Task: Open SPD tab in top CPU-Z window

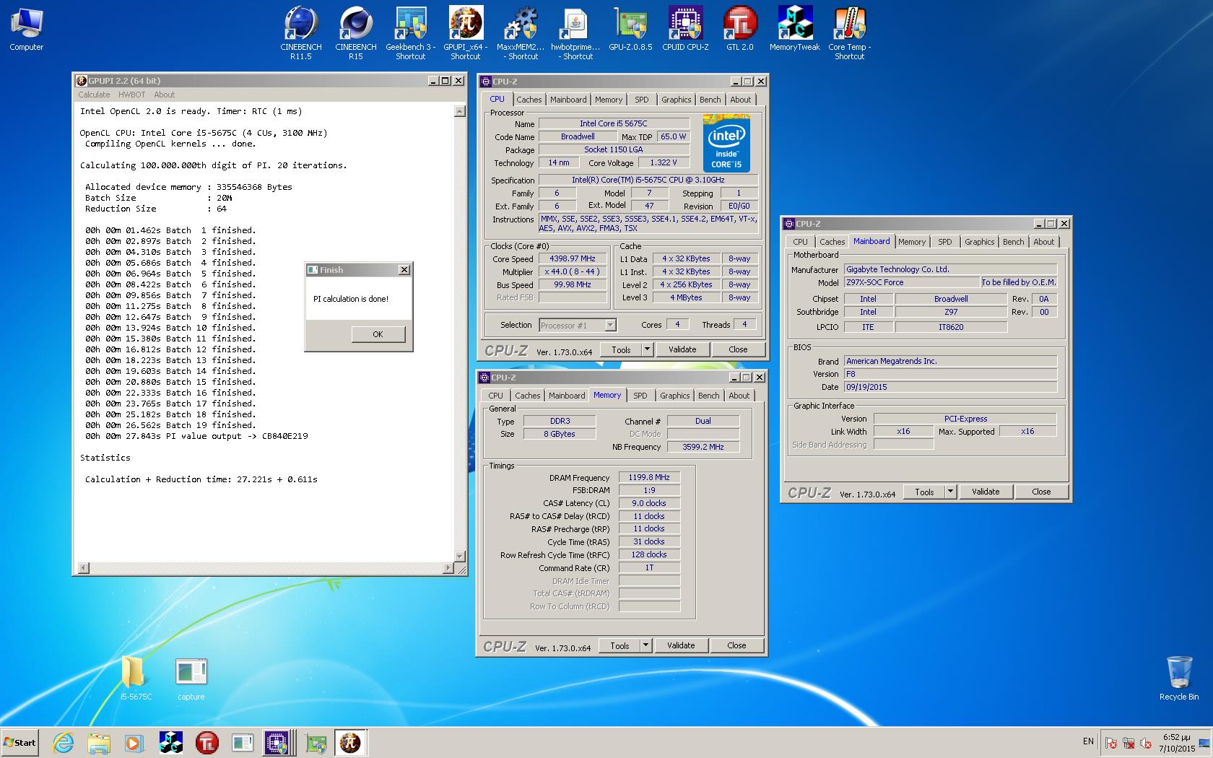Action: [641, 100]
